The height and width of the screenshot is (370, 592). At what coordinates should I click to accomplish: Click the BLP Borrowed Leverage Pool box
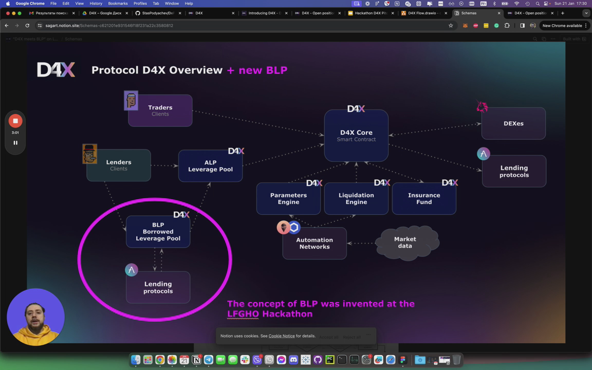158,231
